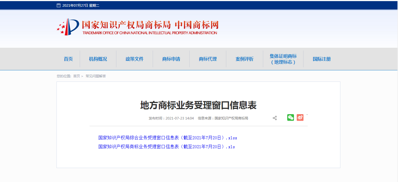Share the article via the Weibo icon

click(x=300, y=118)
